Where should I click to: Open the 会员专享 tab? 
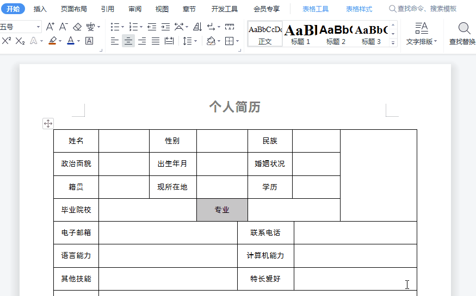click(x=267, y=9)
